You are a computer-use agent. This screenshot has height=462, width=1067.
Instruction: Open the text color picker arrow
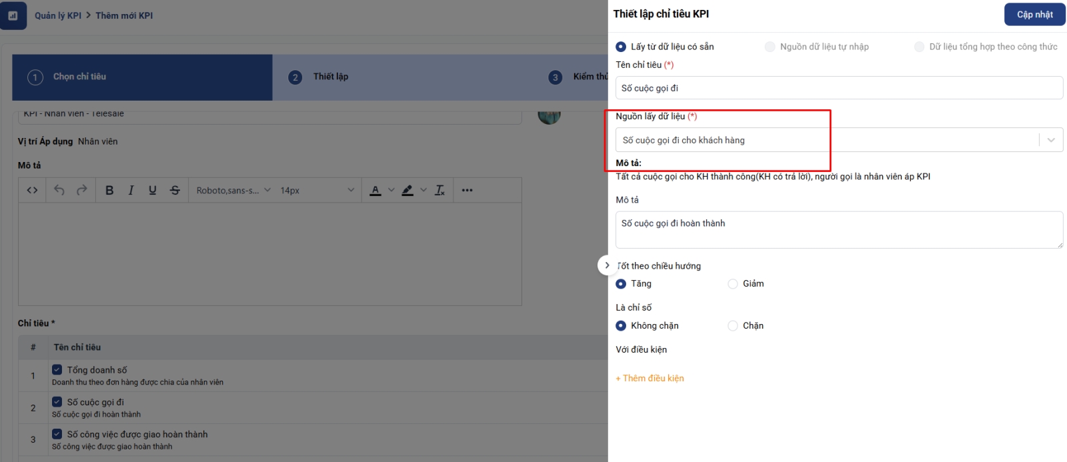(391, 191)
